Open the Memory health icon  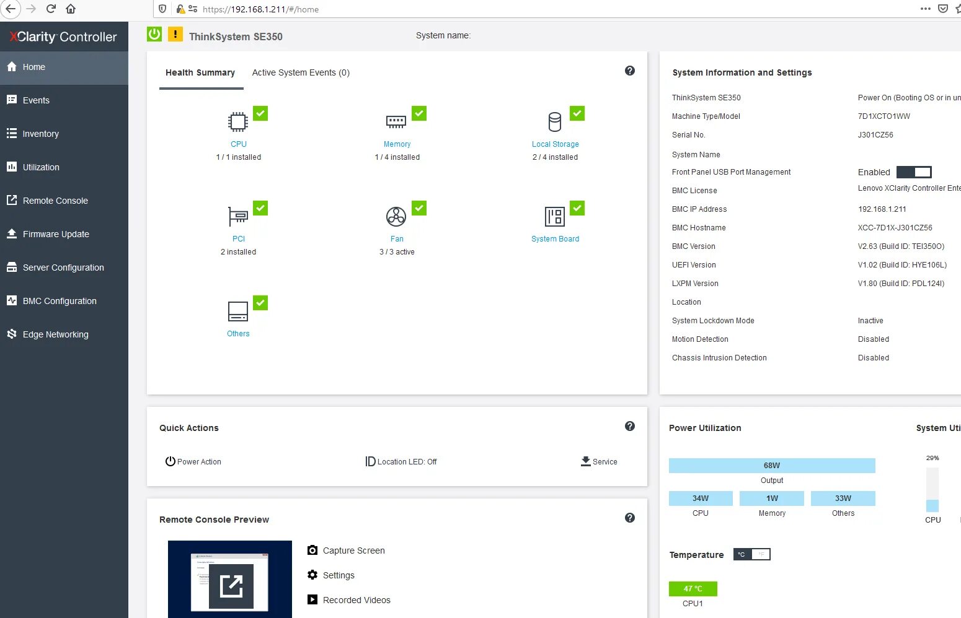pos(396,122)
